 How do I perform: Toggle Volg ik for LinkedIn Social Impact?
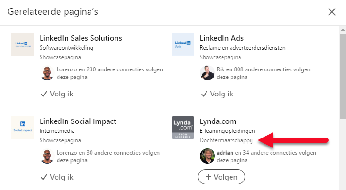(57, 177)
